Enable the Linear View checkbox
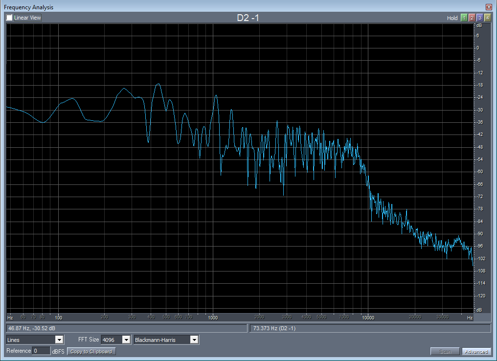This screenshot has width=497, height=361. pyautogui.click(x=9, y=18)
